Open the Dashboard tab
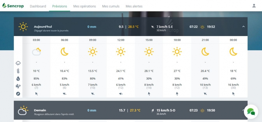The height and width of the screenshot is (122, 262). (x=38, y=6)
